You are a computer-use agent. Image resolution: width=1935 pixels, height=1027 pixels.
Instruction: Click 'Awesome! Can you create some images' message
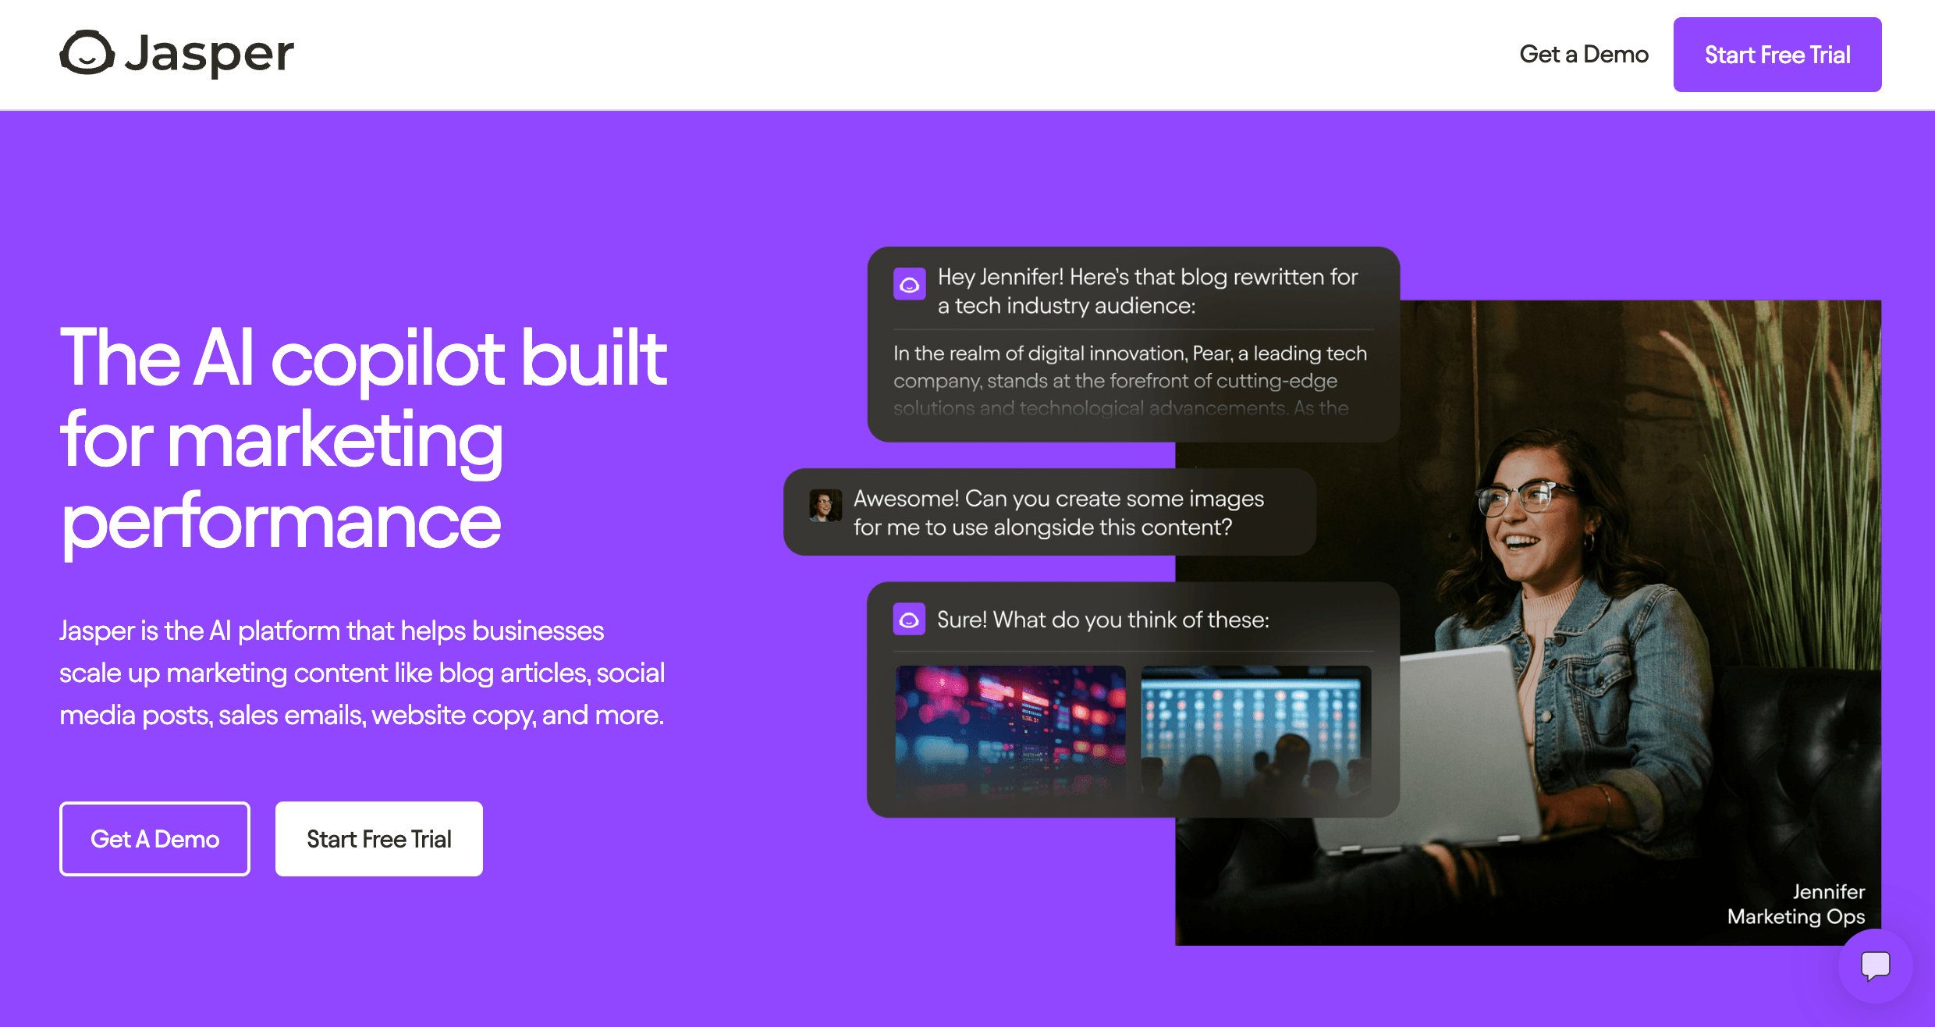point(1058,513)
